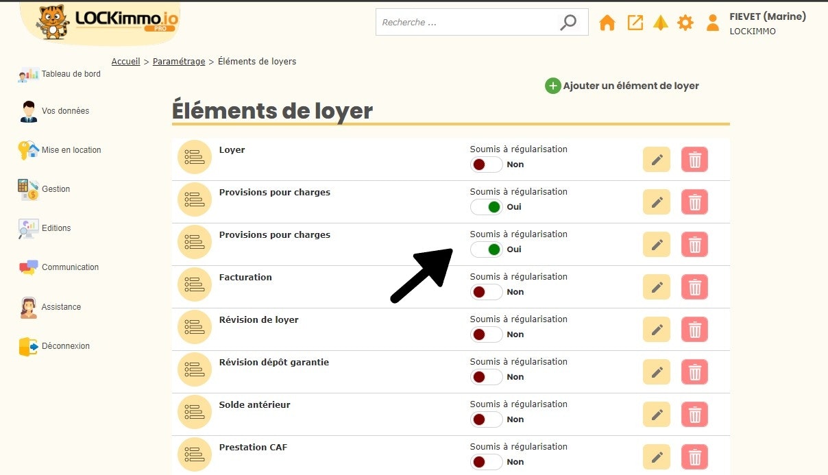Remove Facturation using its trash icon
This screenshot has height=475, width=828.
point(695,287)
